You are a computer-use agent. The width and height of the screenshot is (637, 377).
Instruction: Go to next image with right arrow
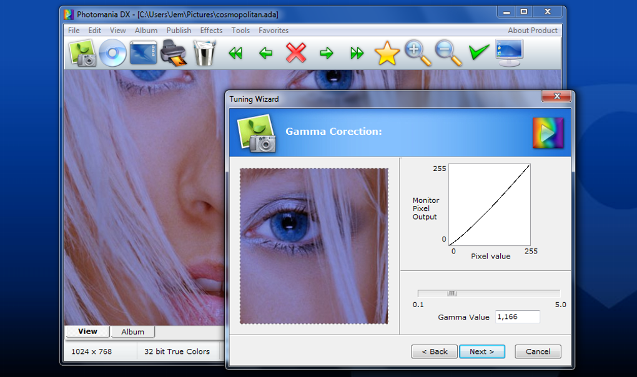click(326, 53)
